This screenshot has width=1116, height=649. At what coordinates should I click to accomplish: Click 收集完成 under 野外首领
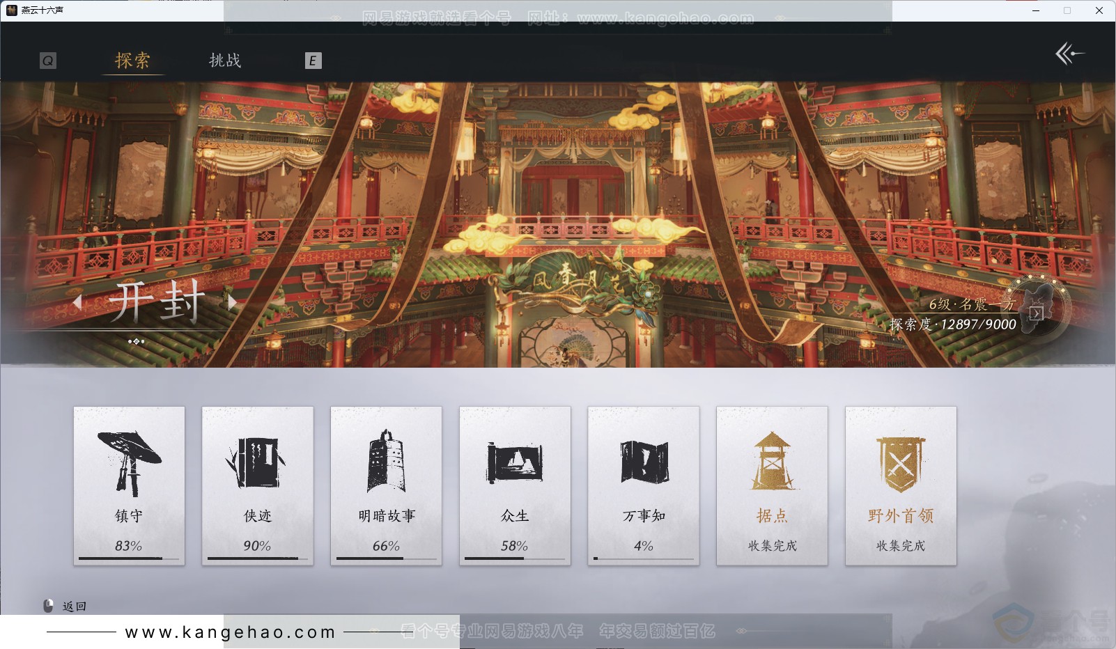tap(901, 546)
